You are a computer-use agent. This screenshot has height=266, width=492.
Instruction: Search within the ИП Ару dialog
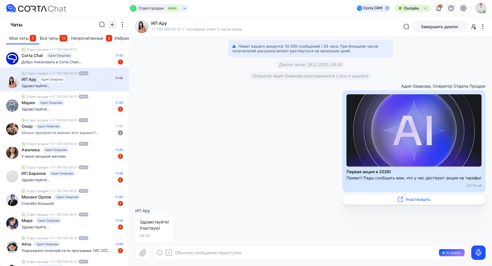(406, 27)
